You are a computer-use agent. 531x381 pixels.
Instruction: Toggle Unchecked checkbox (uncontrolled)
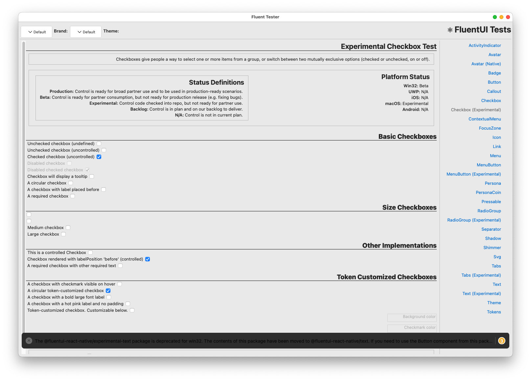tap(104, 150)
